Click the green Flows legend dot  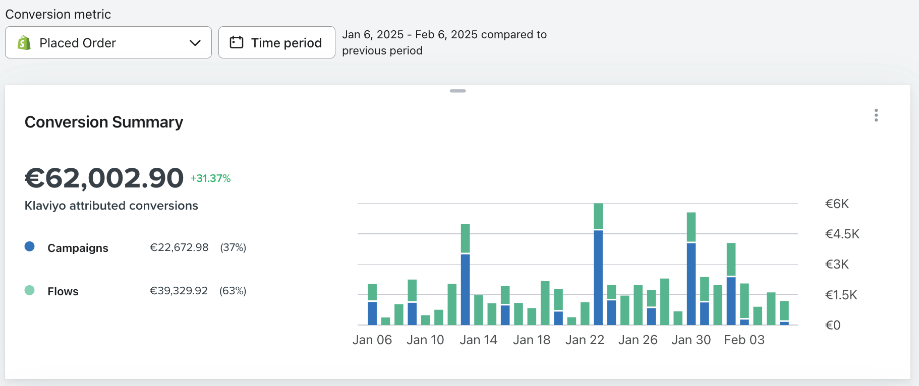30,290
